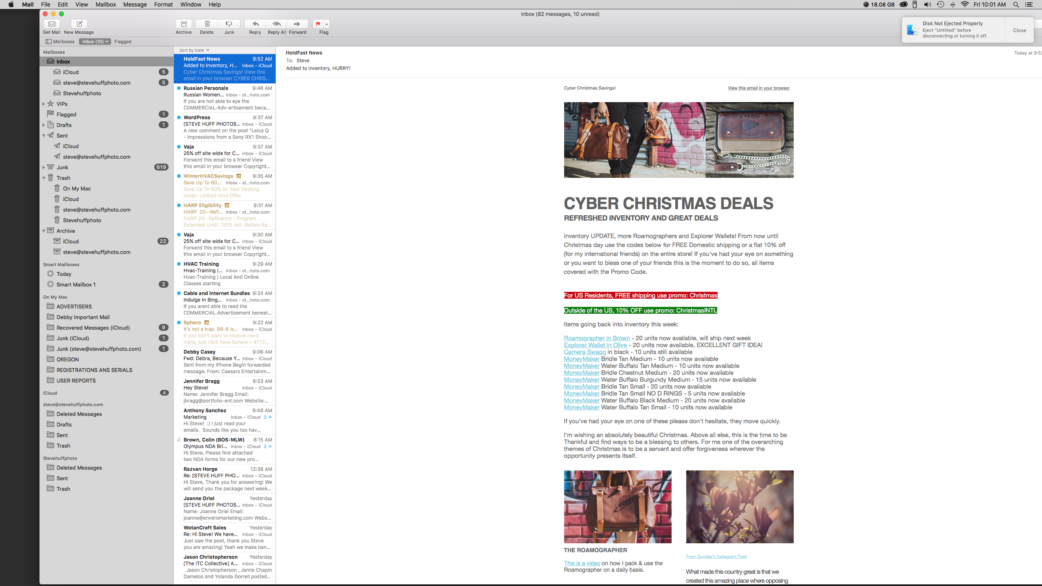The image size is (1042, 586).
Task: Expand the Drafts disclosure triangle
Action: (44, 125)
